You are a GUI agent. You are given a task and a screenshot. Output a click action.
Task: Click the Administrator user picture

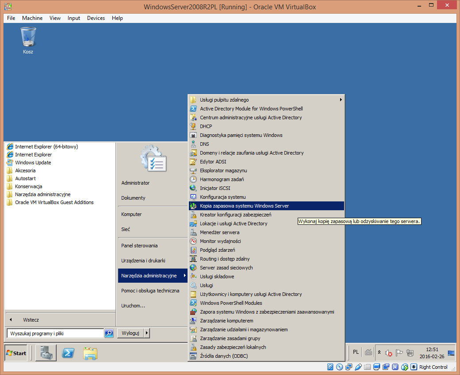(153, 158)
